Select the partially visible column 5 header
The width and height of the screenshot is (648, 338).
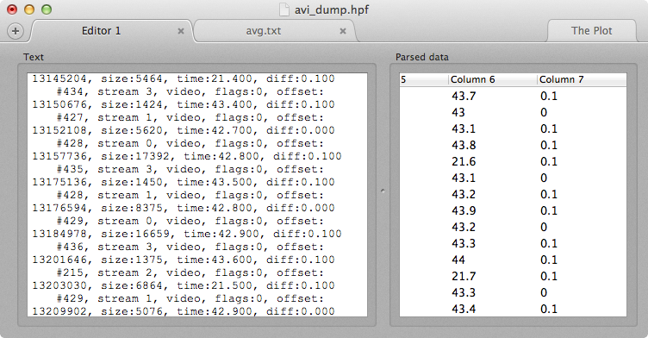click(x=424, y=79)
